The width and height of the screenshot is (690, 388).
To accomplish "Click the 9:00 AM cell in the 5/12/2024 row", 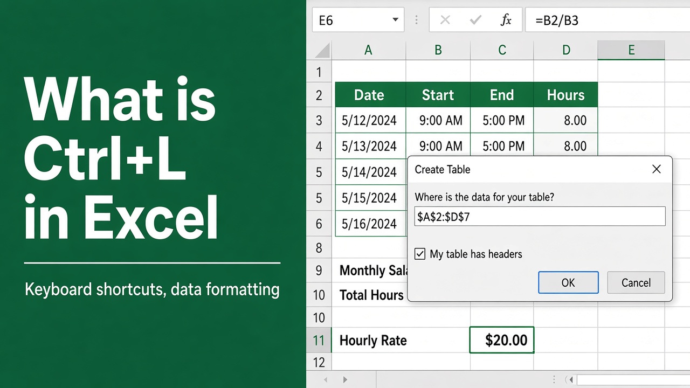I will [x=438, y=120].
